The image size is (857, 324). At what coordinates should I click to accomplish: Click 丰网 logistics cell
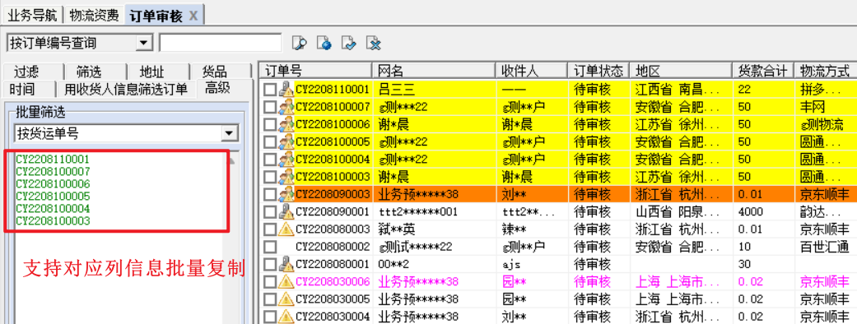pyautogui.click(x=813, y=107)
